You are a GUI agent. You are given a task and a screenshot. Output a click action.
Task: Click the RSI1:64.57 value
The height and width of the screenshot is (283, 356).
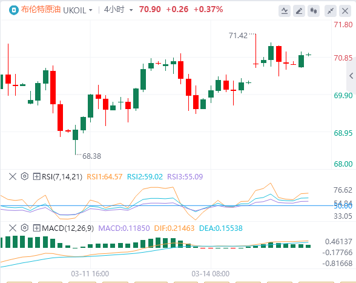104,176
